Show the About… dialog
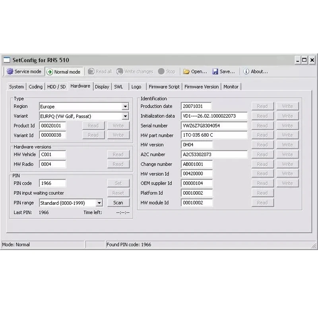The image size is (318, 318). click(256, 72)
